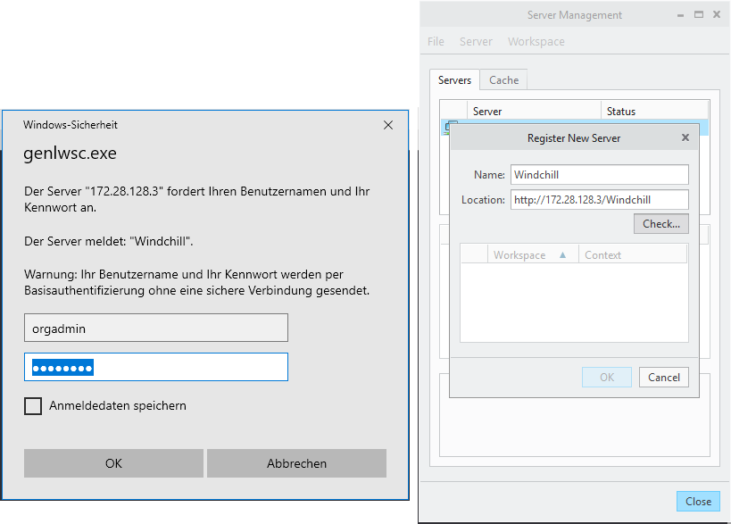
Task: Maximize the Server Management window
Action: click(x=698, y=14)
